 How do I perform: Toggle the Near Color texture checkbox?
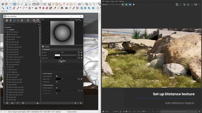click(x=81, y=58)
